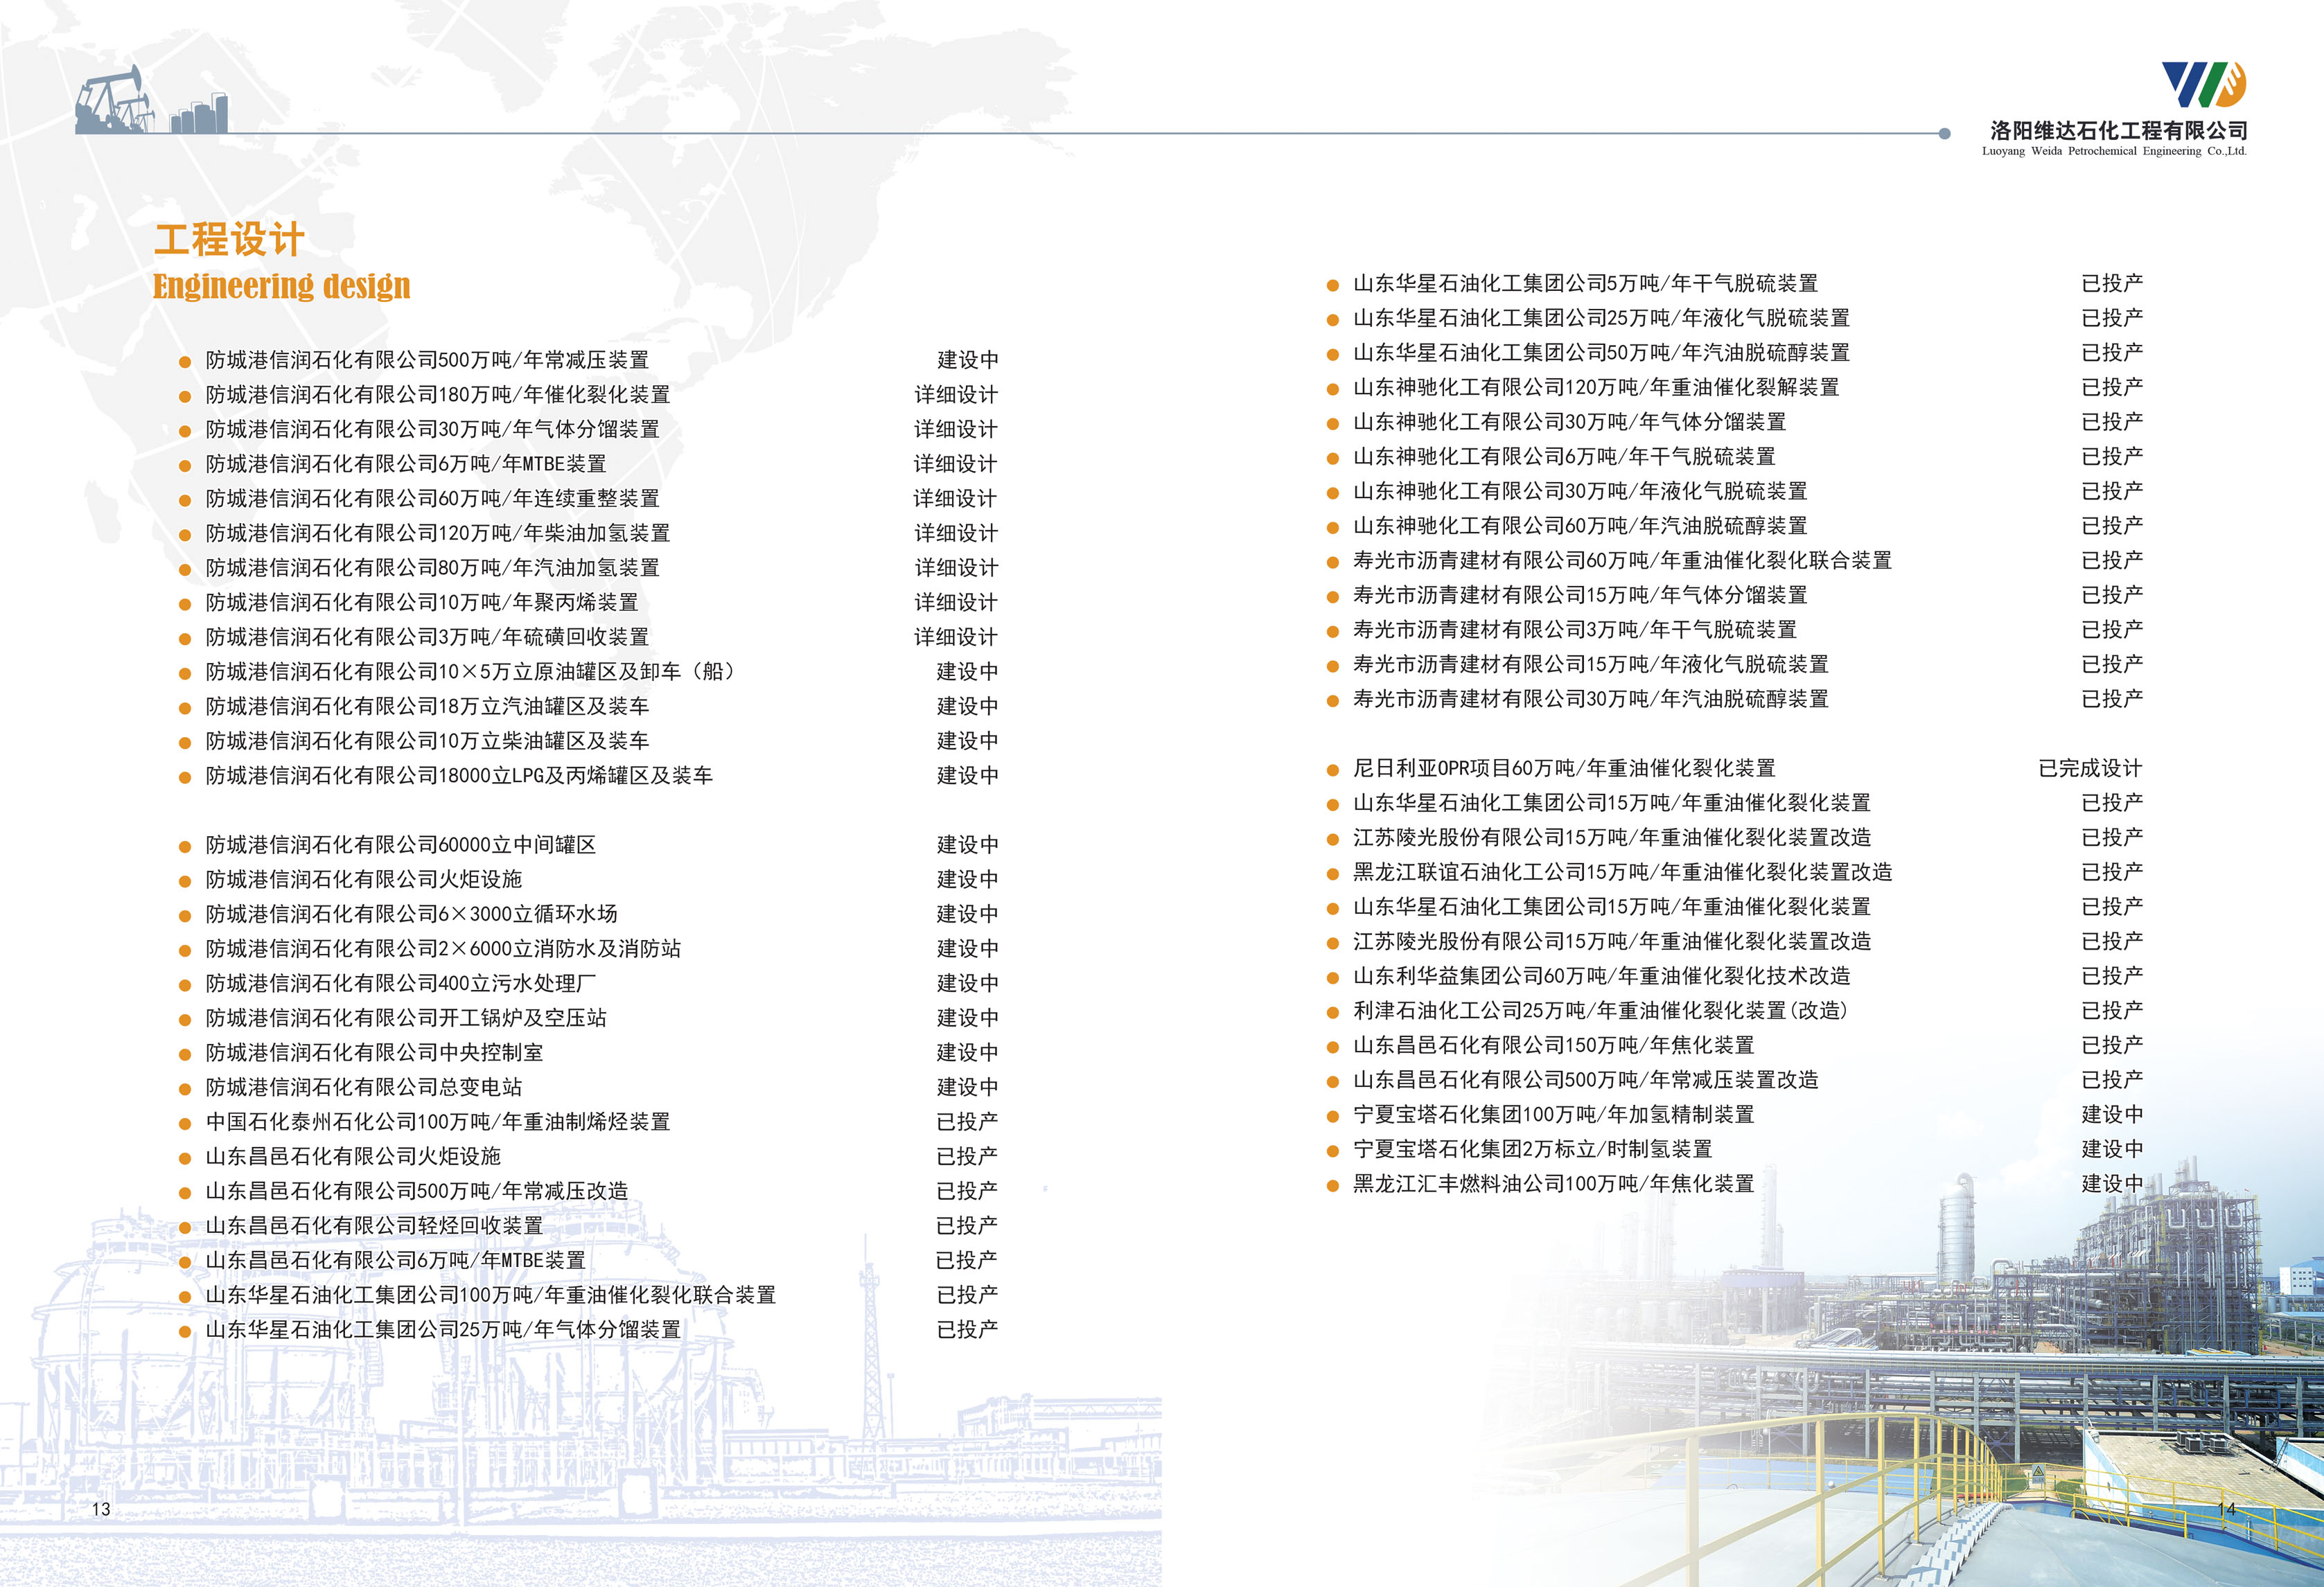
Task: Select row 山东神驰化工有限公司6万吨/年干气脱硫装置
Action: point(1735,457)
